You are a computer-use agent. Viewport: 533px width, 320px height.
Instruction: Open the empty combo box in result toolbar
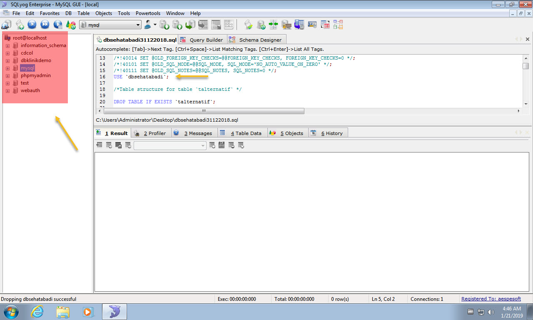pos(170,145)
